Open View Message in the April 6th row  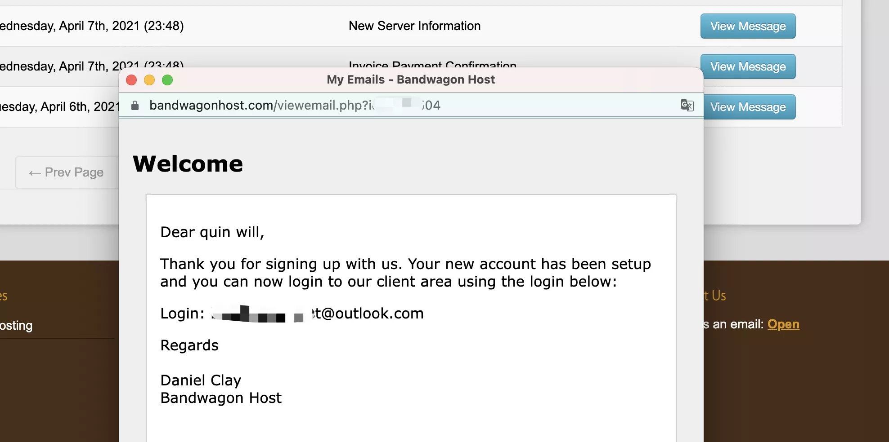(x=748, y=107)
